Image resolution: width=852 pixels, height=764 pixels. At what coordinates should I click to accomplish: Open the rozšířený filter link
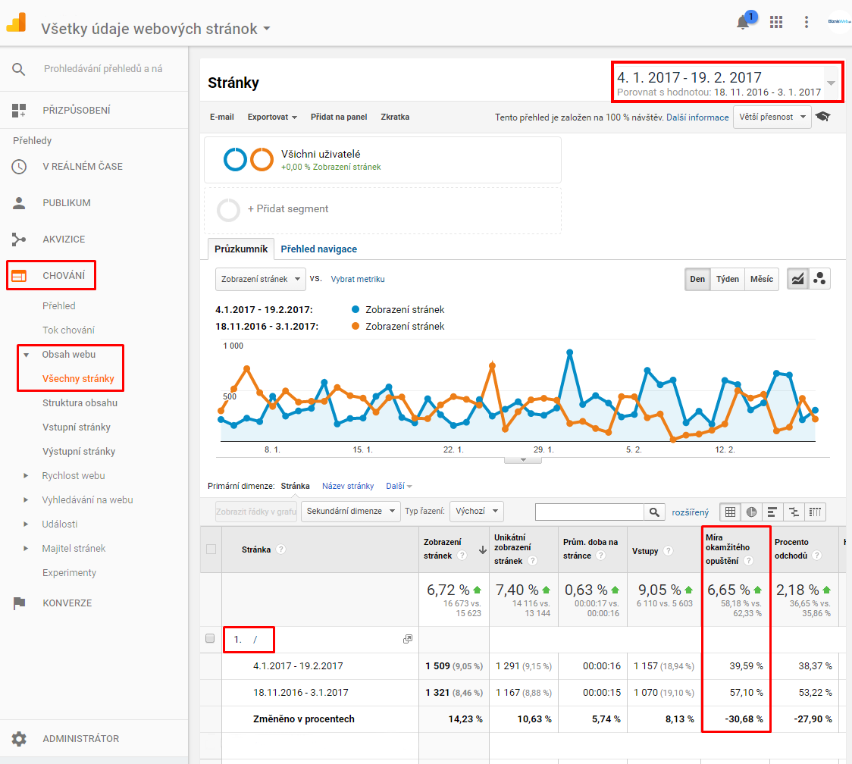[690, 512]
